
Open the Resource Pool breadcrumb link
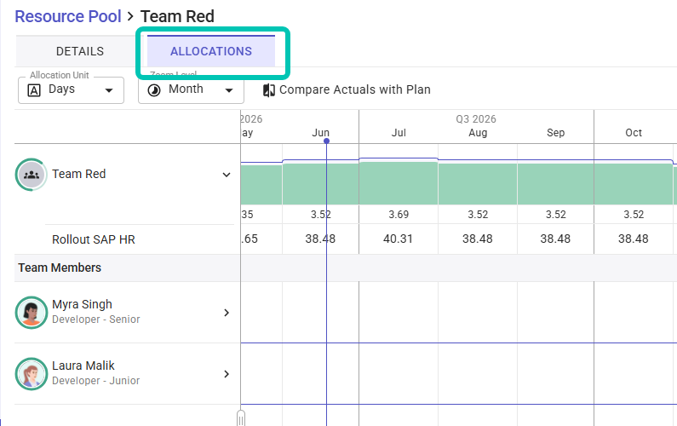click(x=68, y=16)
